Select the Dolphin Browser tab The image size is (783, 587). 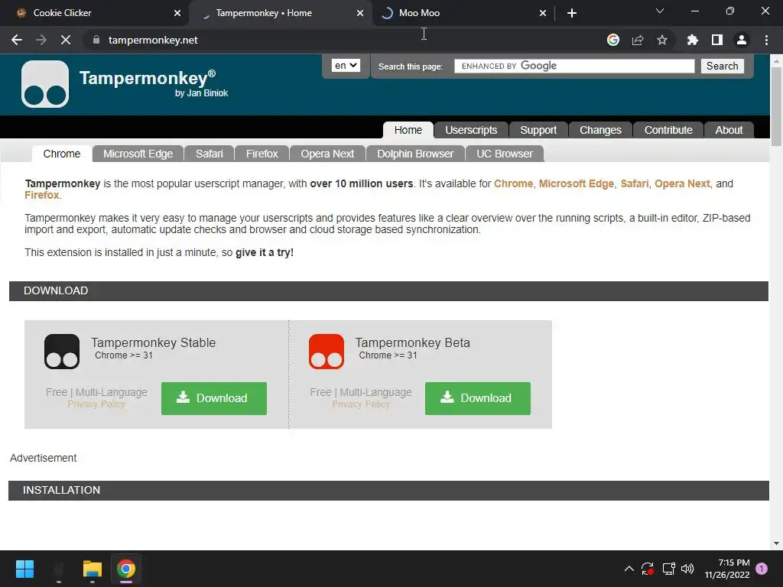click(415, 154)
